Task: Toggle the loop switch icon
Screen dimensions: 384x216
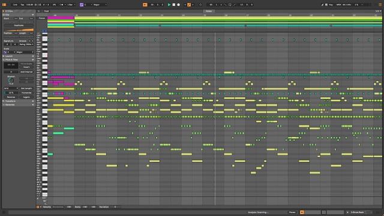Action: (x=230, y=5)
